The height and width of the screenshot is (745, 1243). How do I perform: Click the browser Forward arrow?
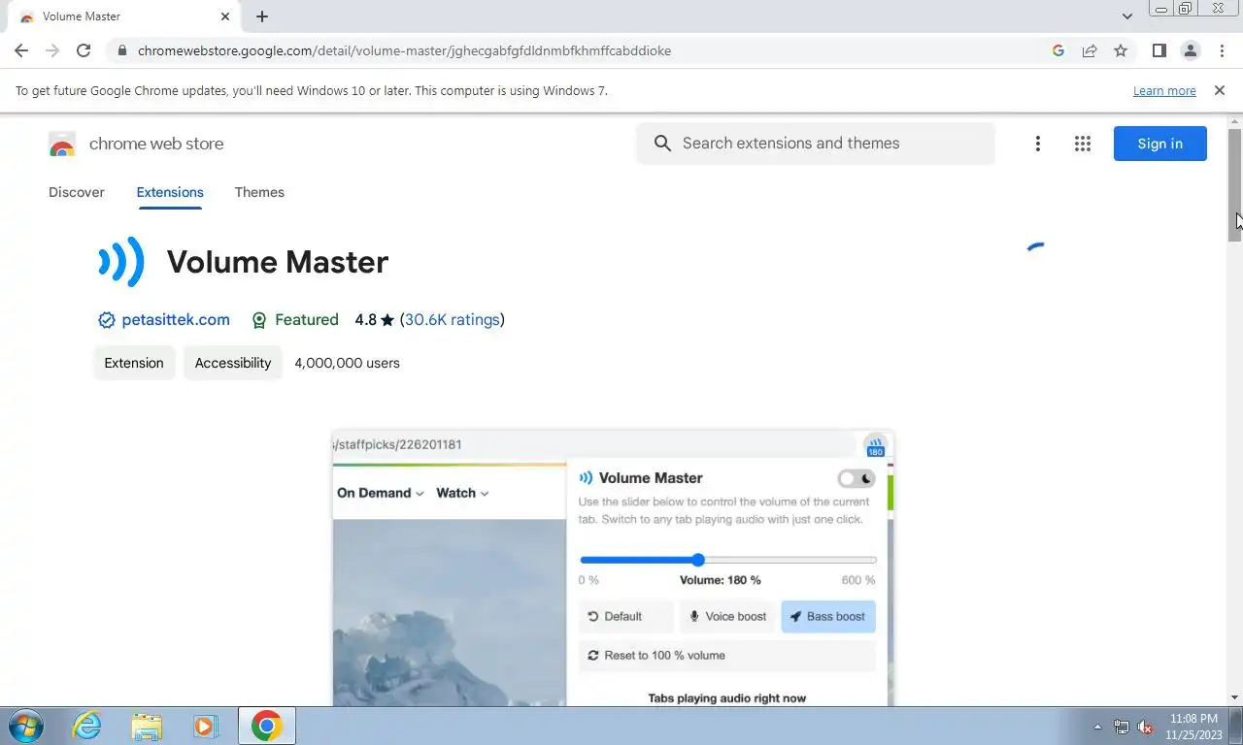coord(52,50)
